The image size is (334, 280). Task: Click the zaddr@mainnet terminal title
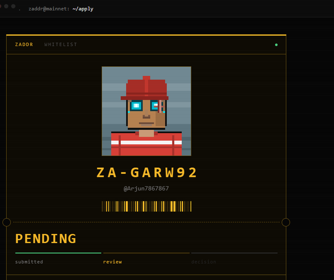[x=49, y=9]
